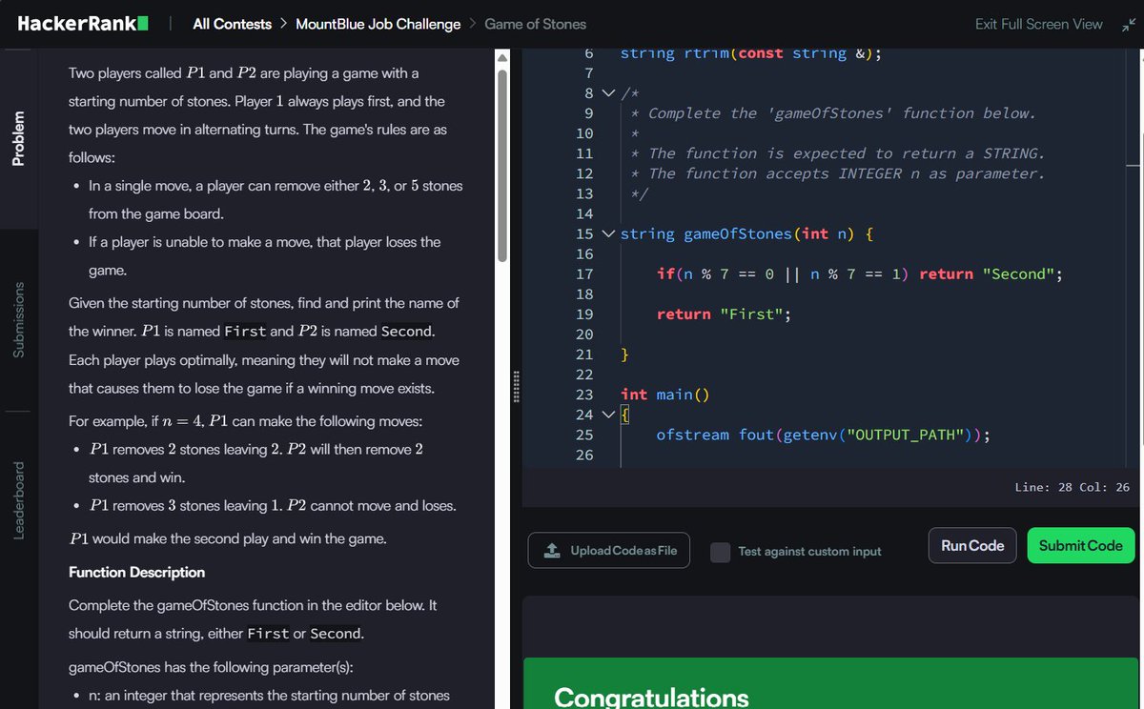Screen dimensions: 1144x709
Task: Click the Run Code button
Action: (x=972, y=546)
